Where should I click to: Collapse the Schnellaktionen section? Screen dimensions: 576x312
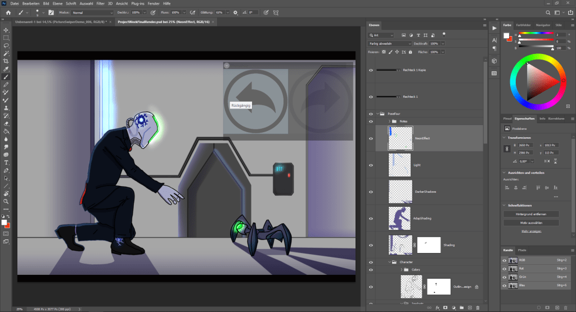(x=505, y=205)
